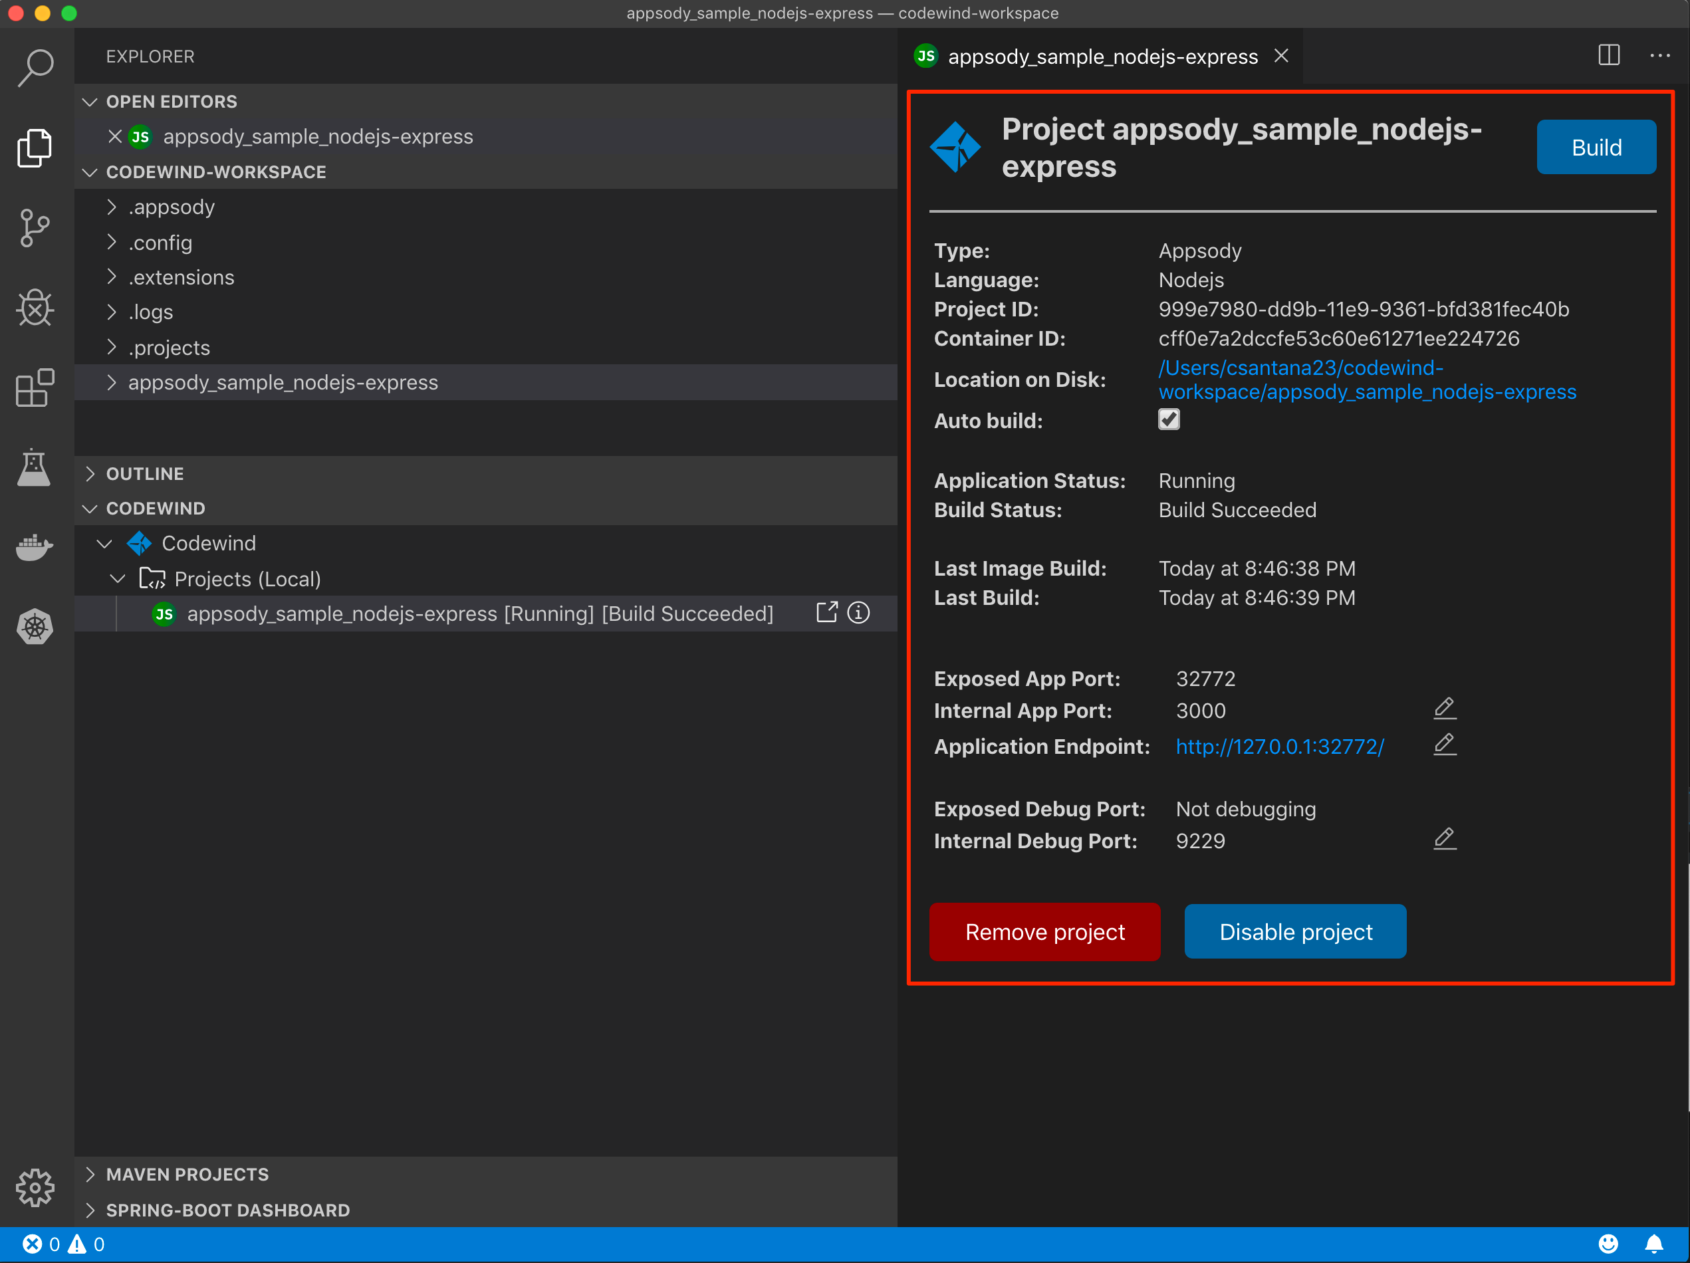This screenshot has height=1263, width=1690.
Task: Expand the .logs folder
Action: (486, 312)
